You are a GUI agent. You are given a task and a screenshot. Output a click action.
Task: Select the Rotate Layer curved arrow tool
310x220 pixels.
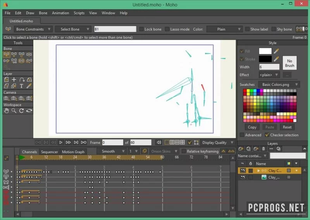(22, 80)
